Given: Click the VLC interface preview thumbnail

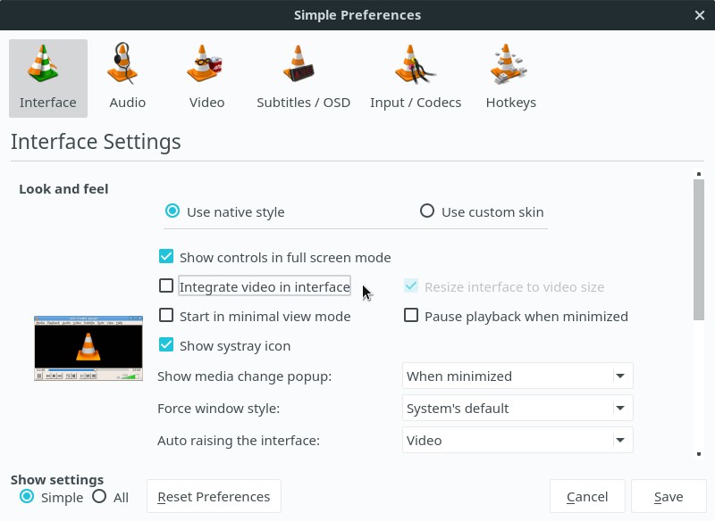Looking at the screenshot, I should tap(88, 348).
